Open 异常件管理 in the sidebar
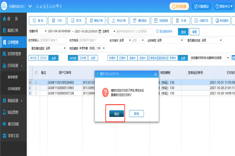 pos(14,54)
